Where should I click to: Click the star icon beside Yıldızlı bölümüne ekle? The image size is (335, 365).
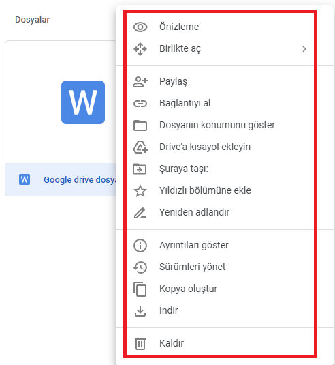[x=140, y=191]
